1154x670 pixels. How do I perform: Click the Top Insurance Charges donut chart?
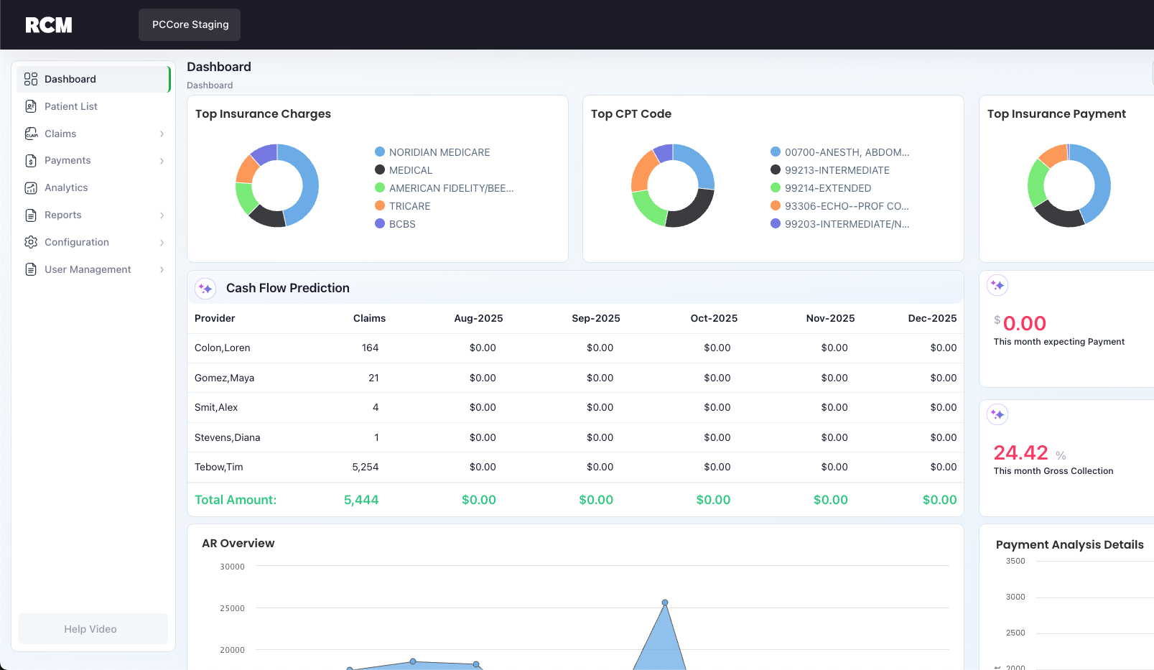tap(277, 185)
